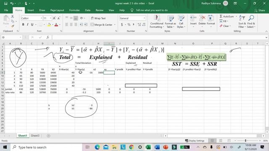Image resolution: width=269 pixels, height=151 pixels.
Task: Collapse the ribbon
Action: pyautogui.click(x=266, y=31)
